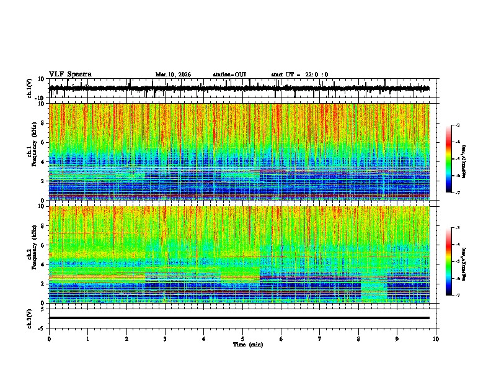Click the time axis tick label '1'

click(x=87, y=339)
